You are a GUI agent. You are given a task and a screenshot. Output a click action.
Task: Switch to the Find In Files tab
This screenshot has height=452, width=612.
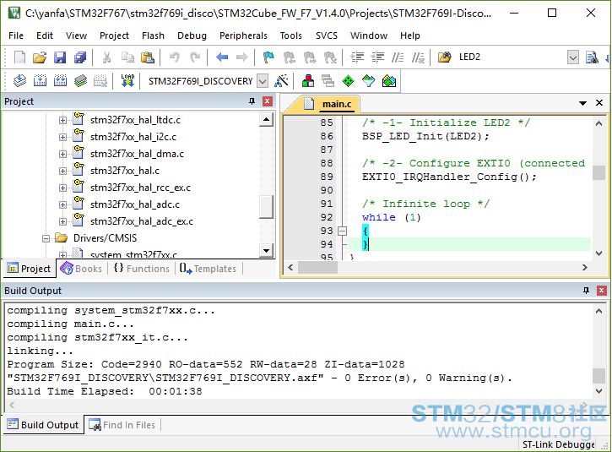pos(122,425)
